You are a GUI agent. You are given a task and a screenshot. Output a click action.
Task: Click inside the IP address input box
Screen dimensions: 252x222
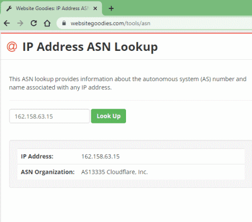click(x=49, y=116)
